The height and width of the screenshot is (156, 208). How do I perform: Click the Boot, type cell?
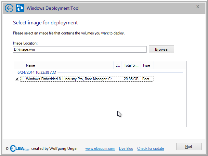146,79
